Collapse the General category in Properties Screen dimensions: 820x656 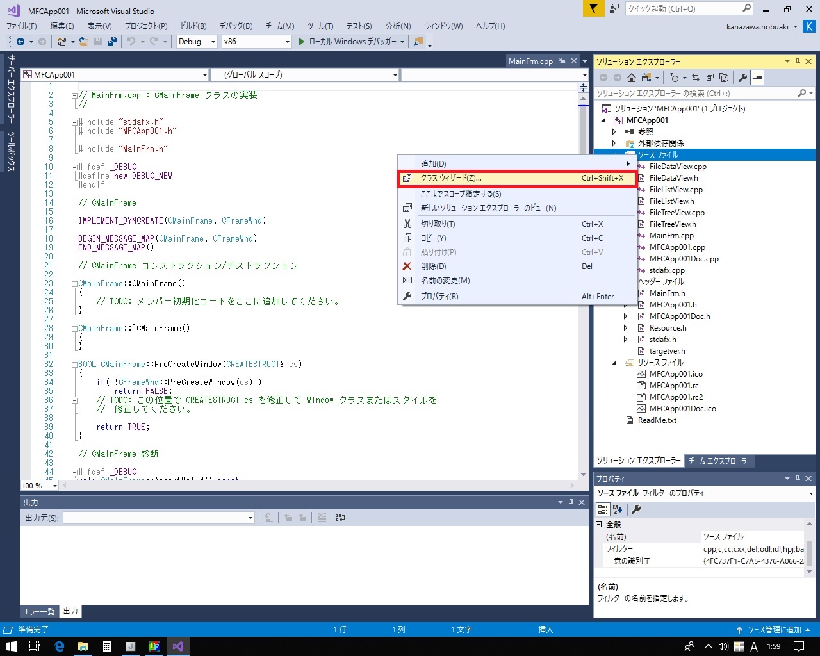coord(600,524)
